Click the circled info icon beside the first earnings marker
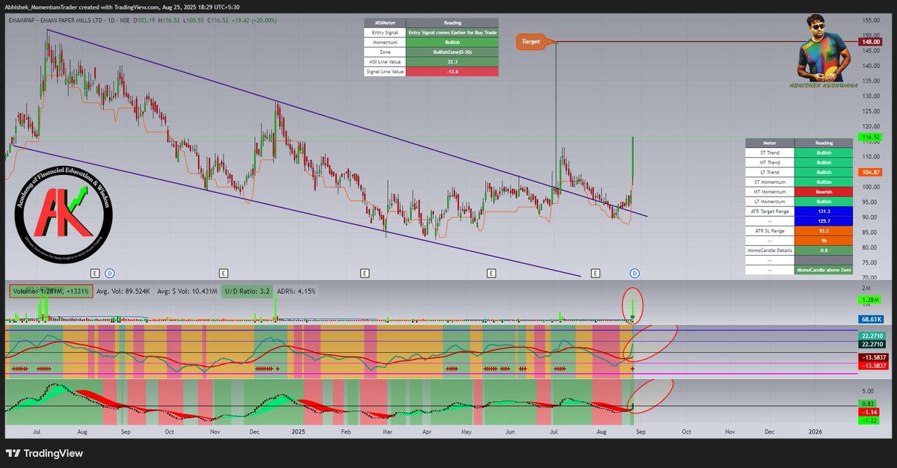Viewport: 897px width, 468px height. [x=109, y=273]
